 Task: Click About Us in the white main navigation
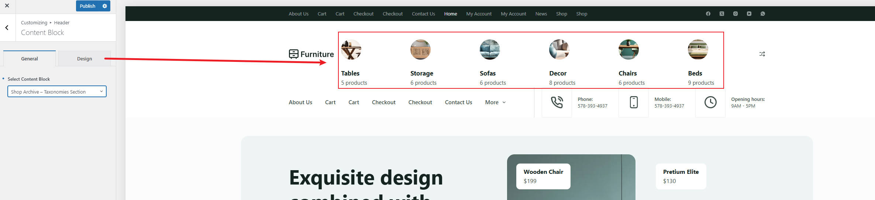tap(300, 102)
